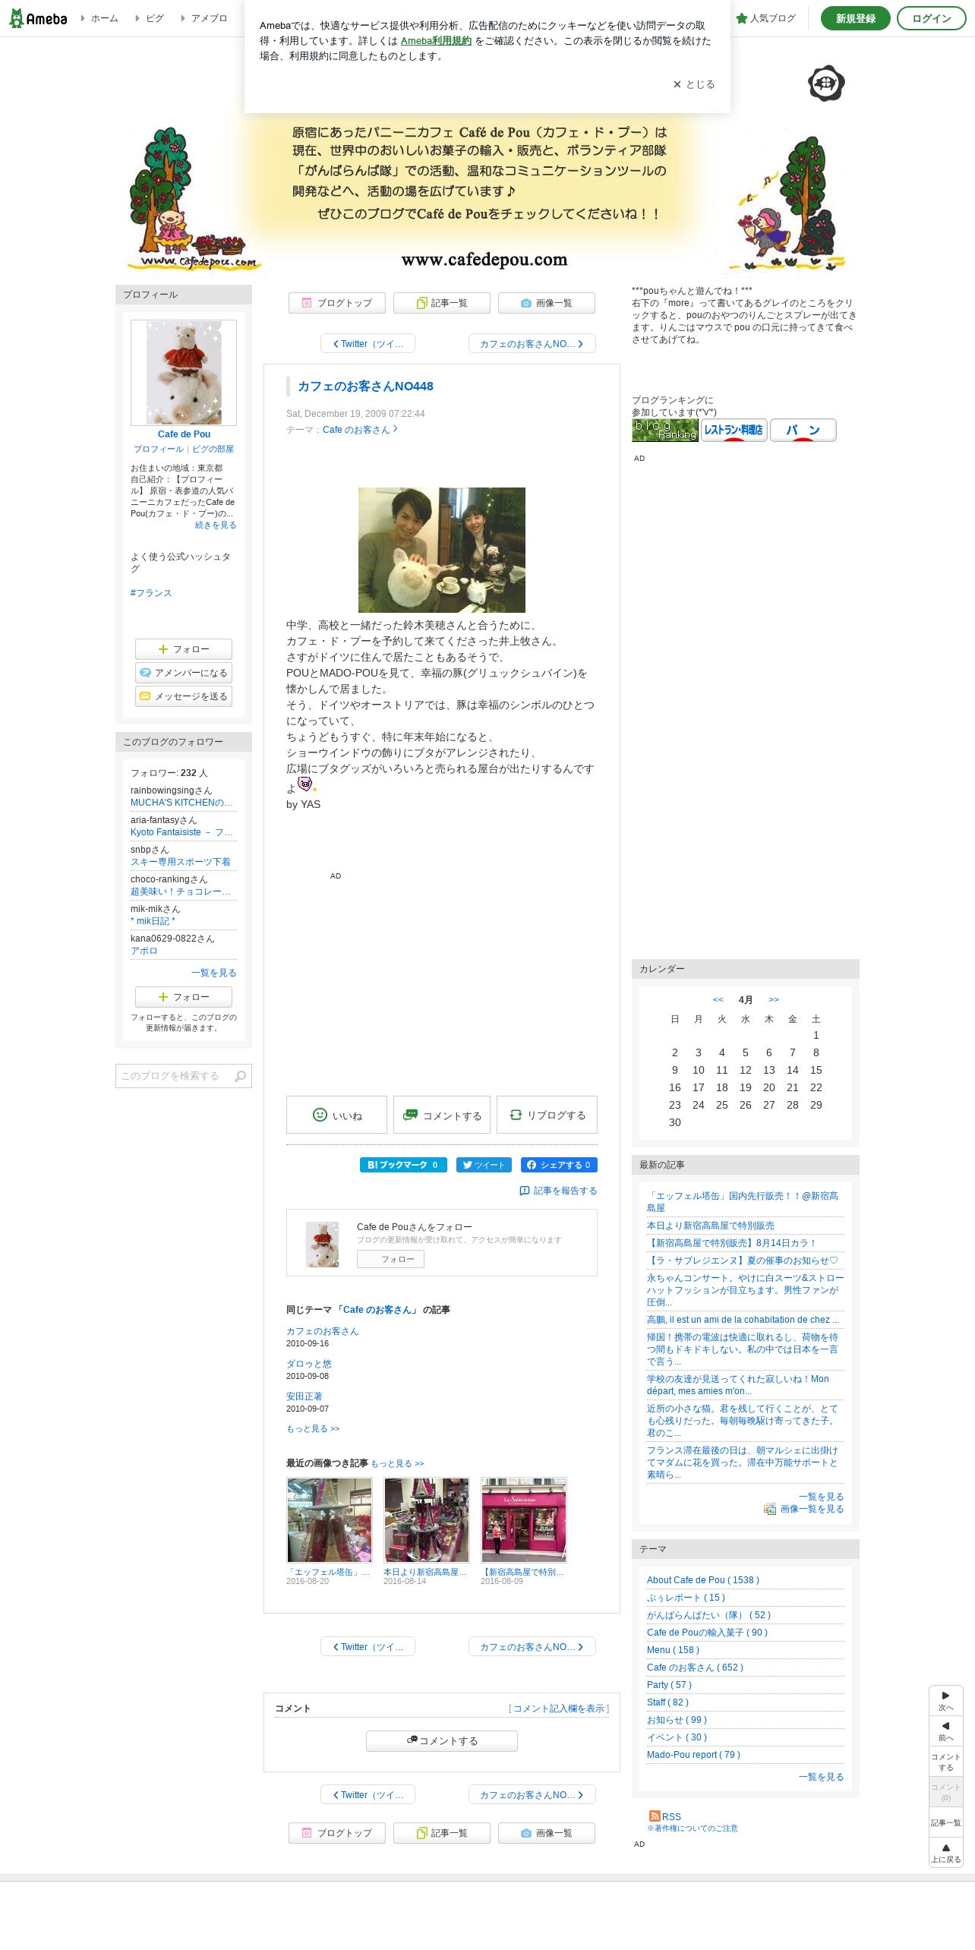Click 記事を報告する report link
Viewport: 975px width, 1950px height.
(x=558, y=1191)
